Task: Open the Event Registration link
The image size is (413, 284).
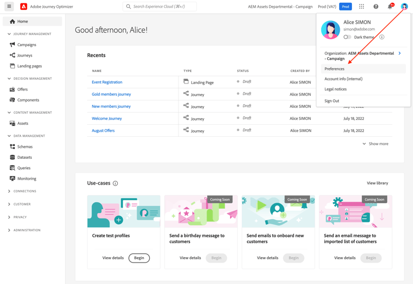Action: [x=107, y=82]
